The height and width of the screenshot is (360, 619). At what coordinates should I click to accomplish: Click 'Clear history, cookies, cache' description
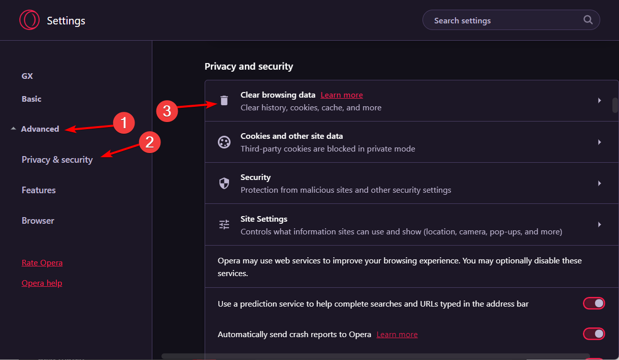311,108
